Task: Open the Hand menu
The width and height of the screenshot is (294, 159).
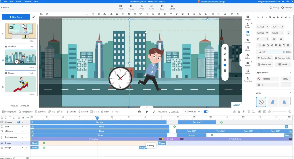Action: tap(18, 1)
